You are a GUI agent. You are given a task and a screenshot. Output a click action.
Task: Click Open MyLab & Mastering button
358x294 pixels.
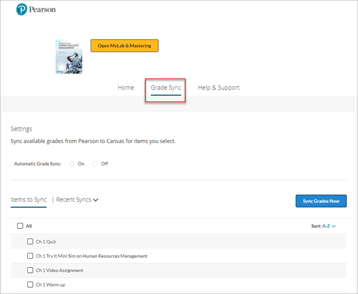click(x=124, y=46)
